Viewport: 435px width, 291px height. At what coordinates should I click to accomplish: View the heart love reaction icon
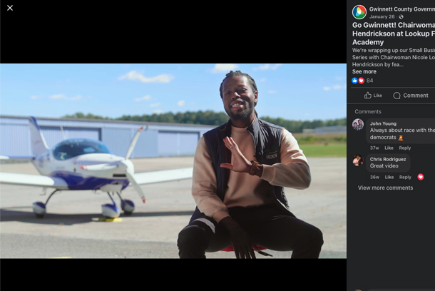(x=361, y=81)
